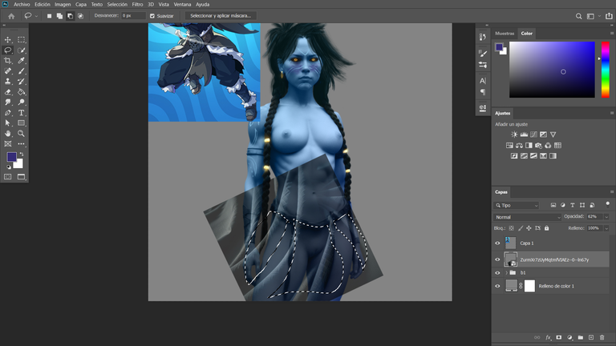Open the Opacidad slider arrow
616x346 pixels.
tap(606, 217)
